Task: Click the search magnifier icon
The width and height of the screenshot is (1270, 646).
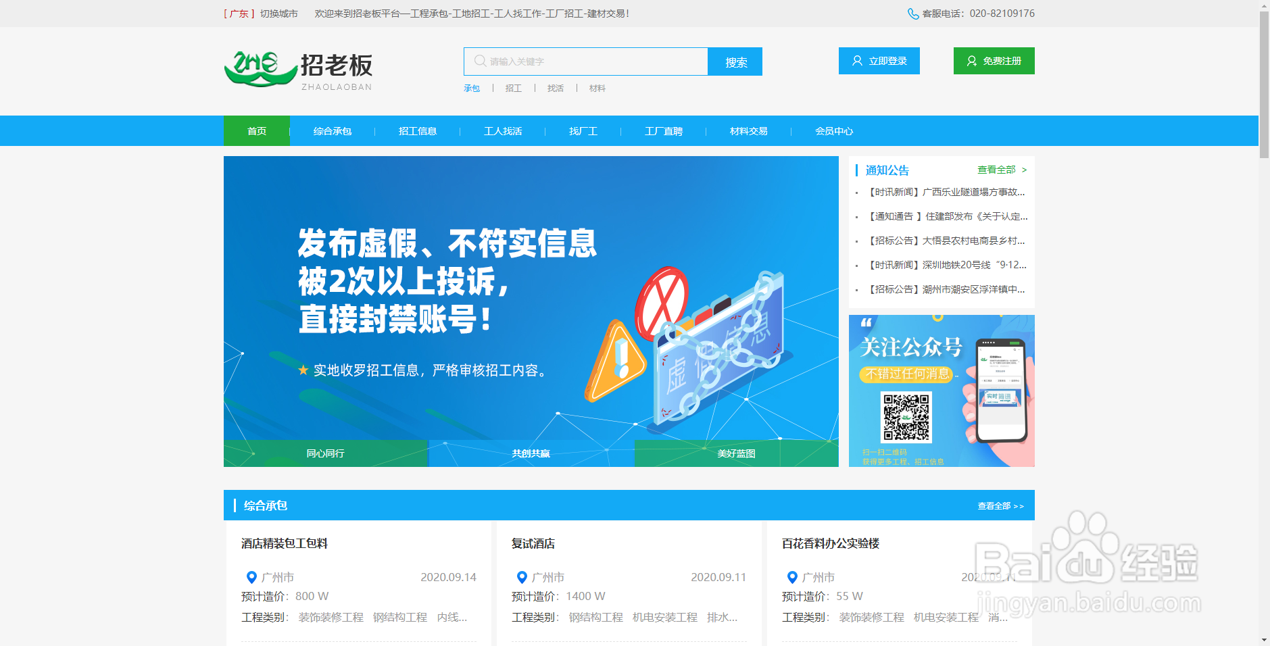Action: [x=481, y=61]
